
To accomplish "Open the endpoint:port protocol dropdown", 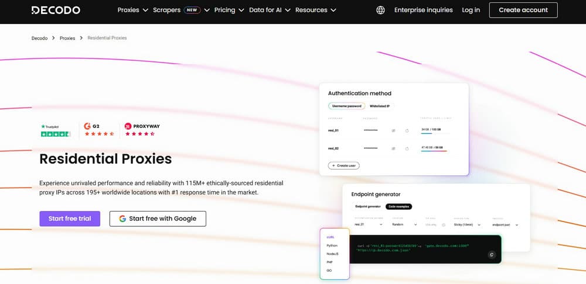I will pyautogui.click(x=505, y=225).
